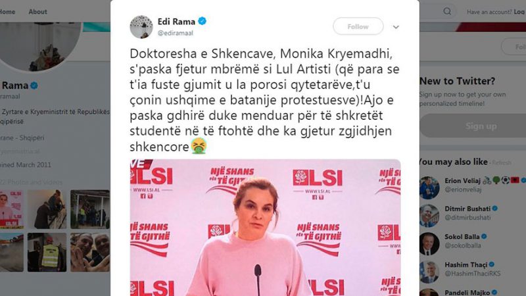Open Hashim Thaçi's profile avatar
This screenshot has height=296, width=526.
coord(429,272)
